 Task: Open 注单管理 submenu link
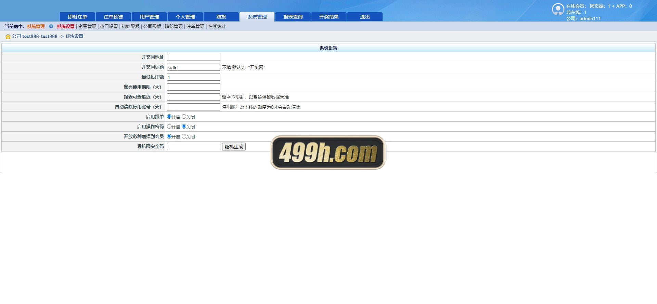tap(195, 26)
